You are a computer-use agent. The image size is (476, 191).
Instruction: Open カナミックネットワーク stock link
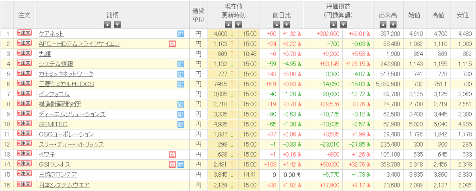click(x=66, y=74)
